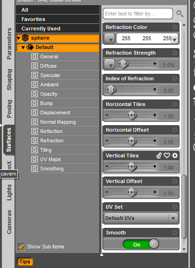This screenshot has height=268, width=195.
Task: Click the filter text input field
Action: coord(138,14)
